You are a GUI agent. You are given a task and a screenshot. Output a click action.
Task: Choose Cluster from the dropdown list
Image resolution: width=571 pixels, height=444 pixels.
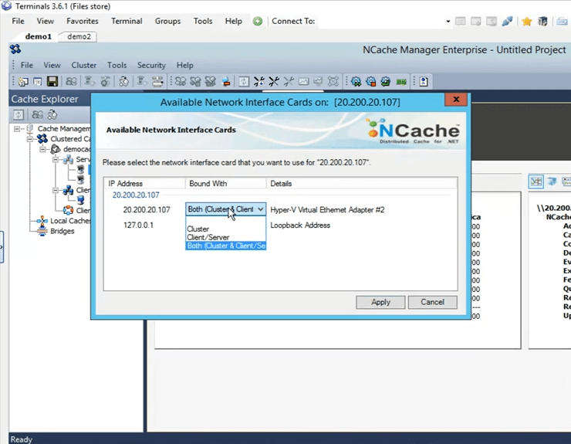coord(226,229)
